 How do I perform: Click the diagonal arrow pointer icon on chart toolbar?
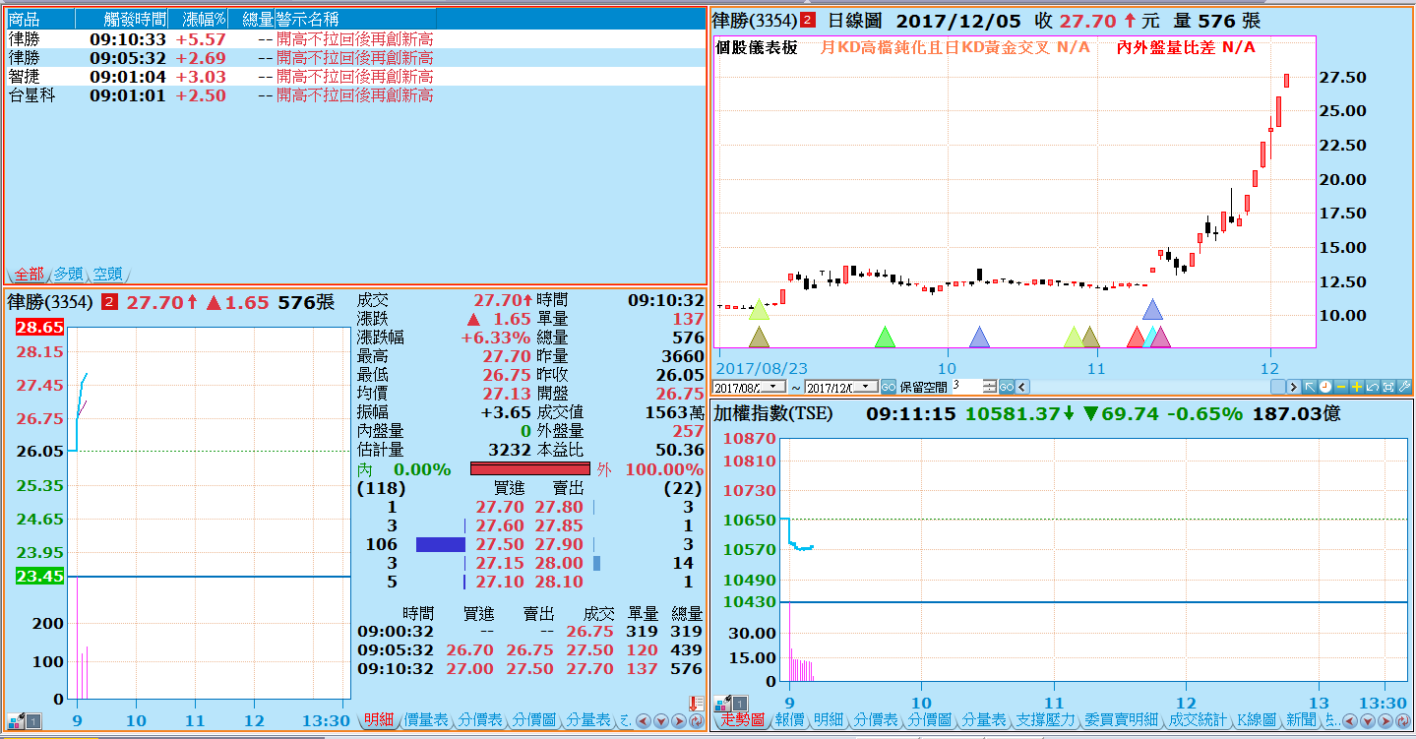[1310, 387]
